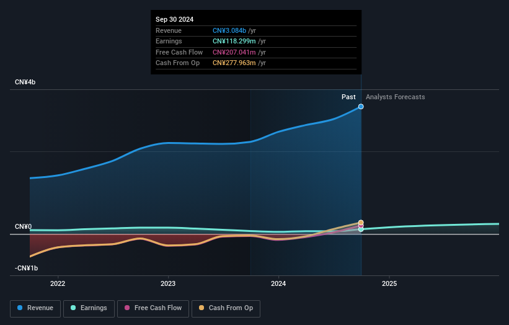Screen dimensions: 509x325
Task: Click the pink Free Cash Flow legend dot
Action: click(127, 308)
